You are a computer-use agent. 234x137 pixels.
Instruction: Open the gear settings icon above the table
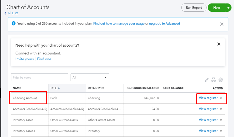click(x=221, y=80)
